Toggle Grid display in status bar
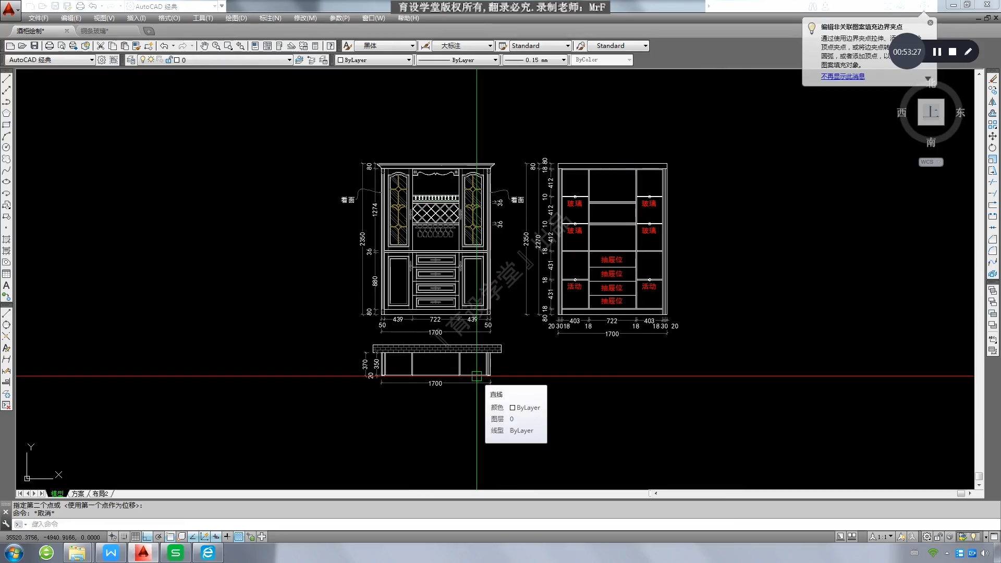This screenshot has height=563, width=1001. pos(136,536)
